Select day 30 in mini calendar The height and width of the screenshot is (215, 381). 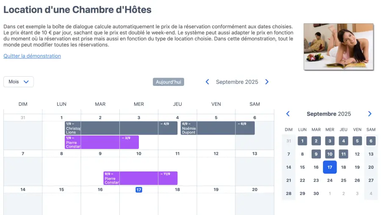coord(316,193)
